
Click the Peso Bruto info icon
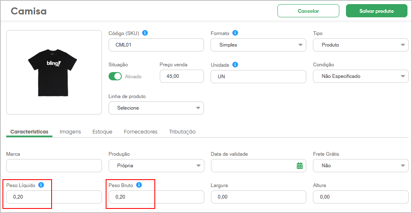(139, 185)
